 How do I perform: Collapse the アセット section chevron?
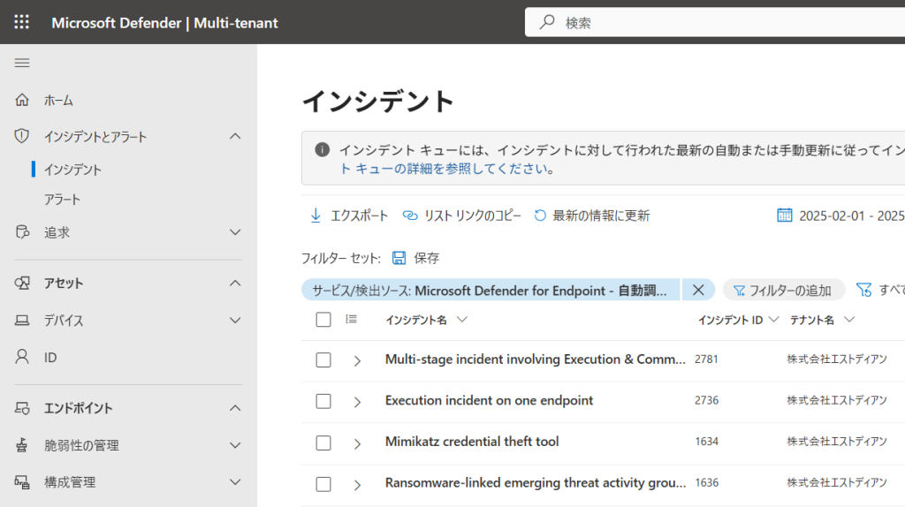235,283
